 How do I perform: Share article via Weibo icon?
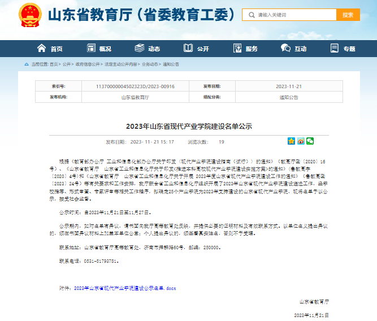pos(301,141)
